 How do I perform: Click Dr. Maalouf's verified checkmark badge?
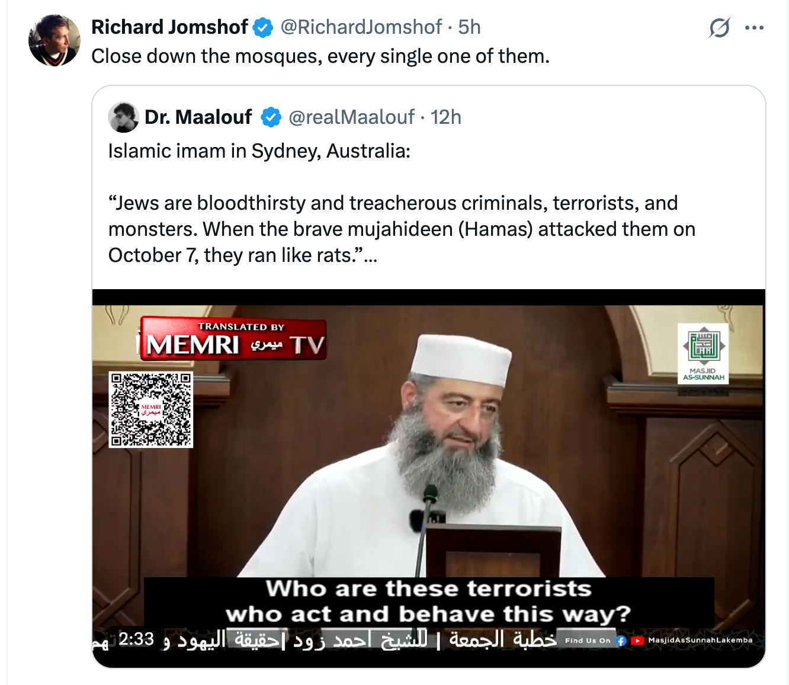pyautogui.click(x=271, y=117)
